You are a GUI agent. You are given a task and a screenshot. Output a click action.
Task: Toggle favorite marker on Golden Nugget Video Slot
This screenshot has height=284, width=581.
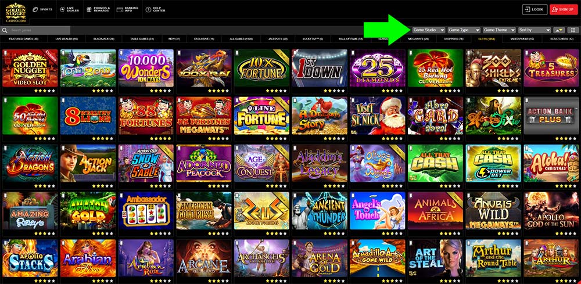[x=6, y=53]
